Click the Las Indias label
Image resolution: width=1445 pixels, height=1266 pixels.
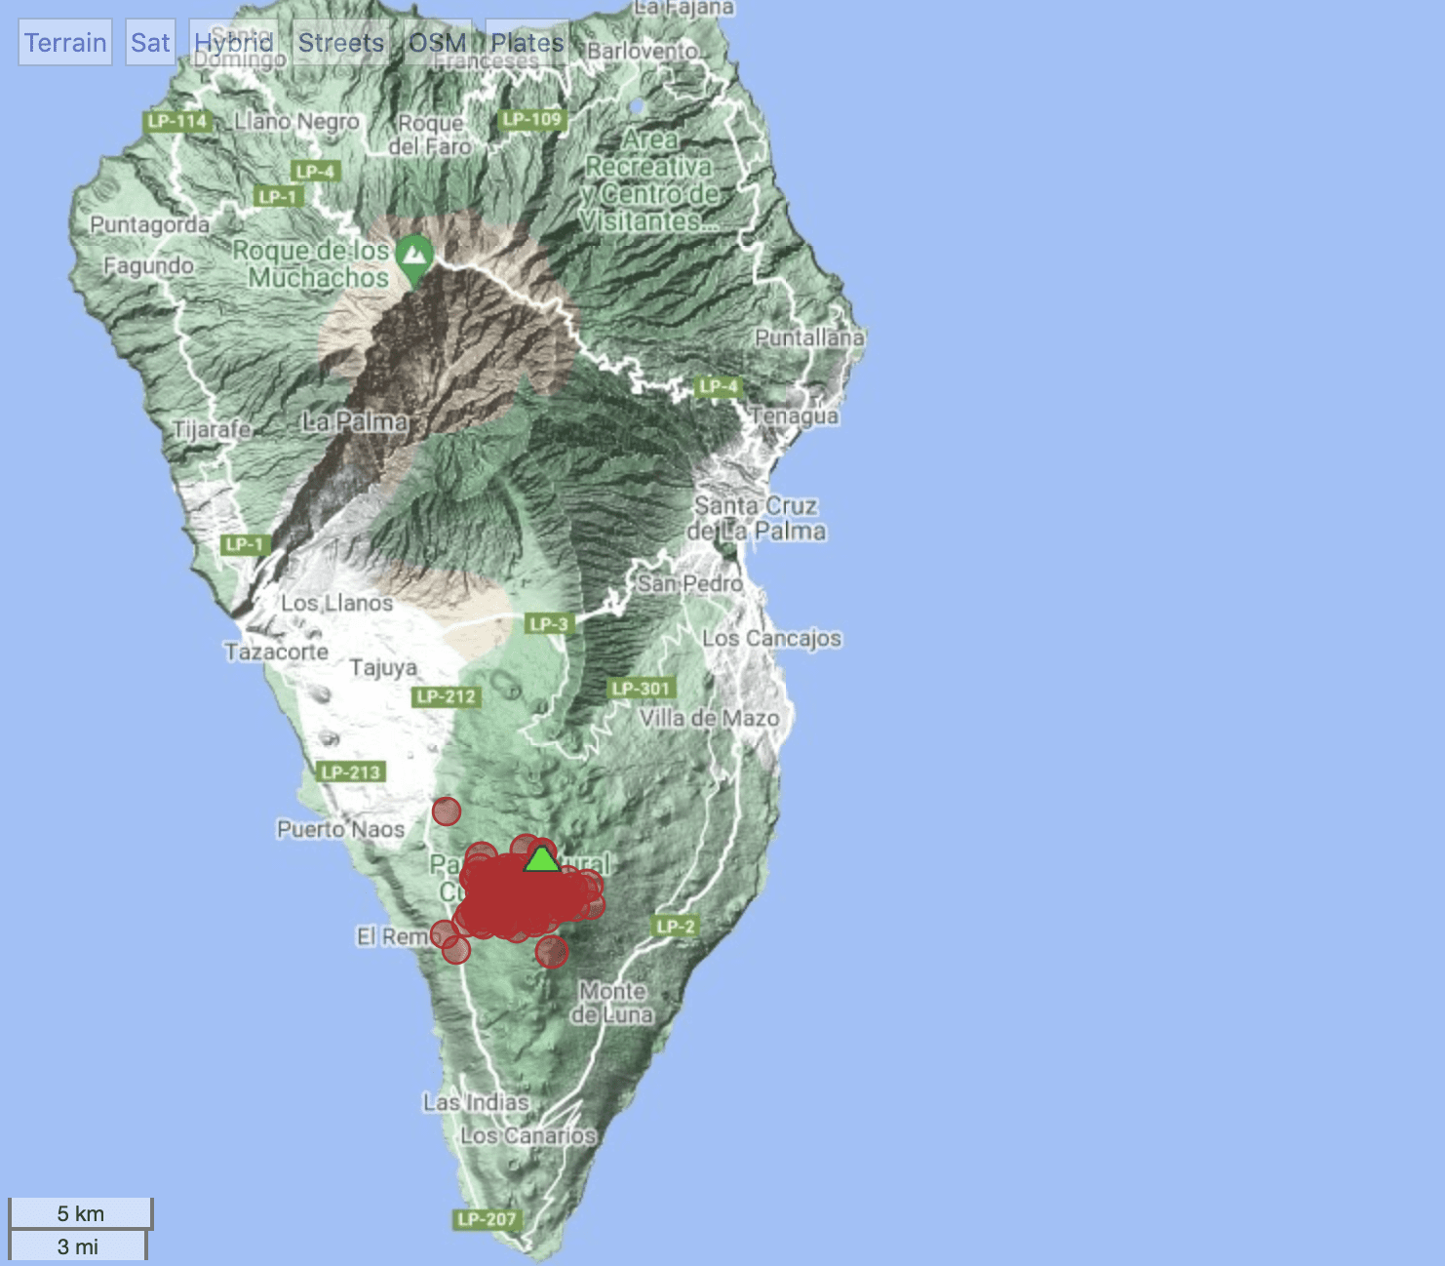click(x=476, y=1102)
